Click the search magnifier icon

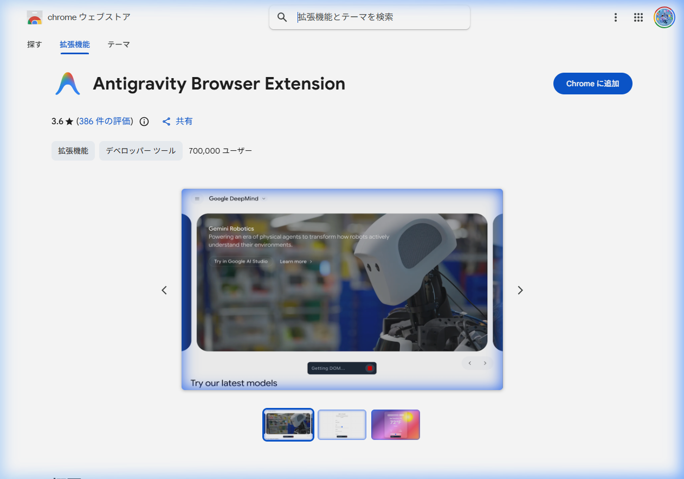pyautogui.click(x=282, y=17)
